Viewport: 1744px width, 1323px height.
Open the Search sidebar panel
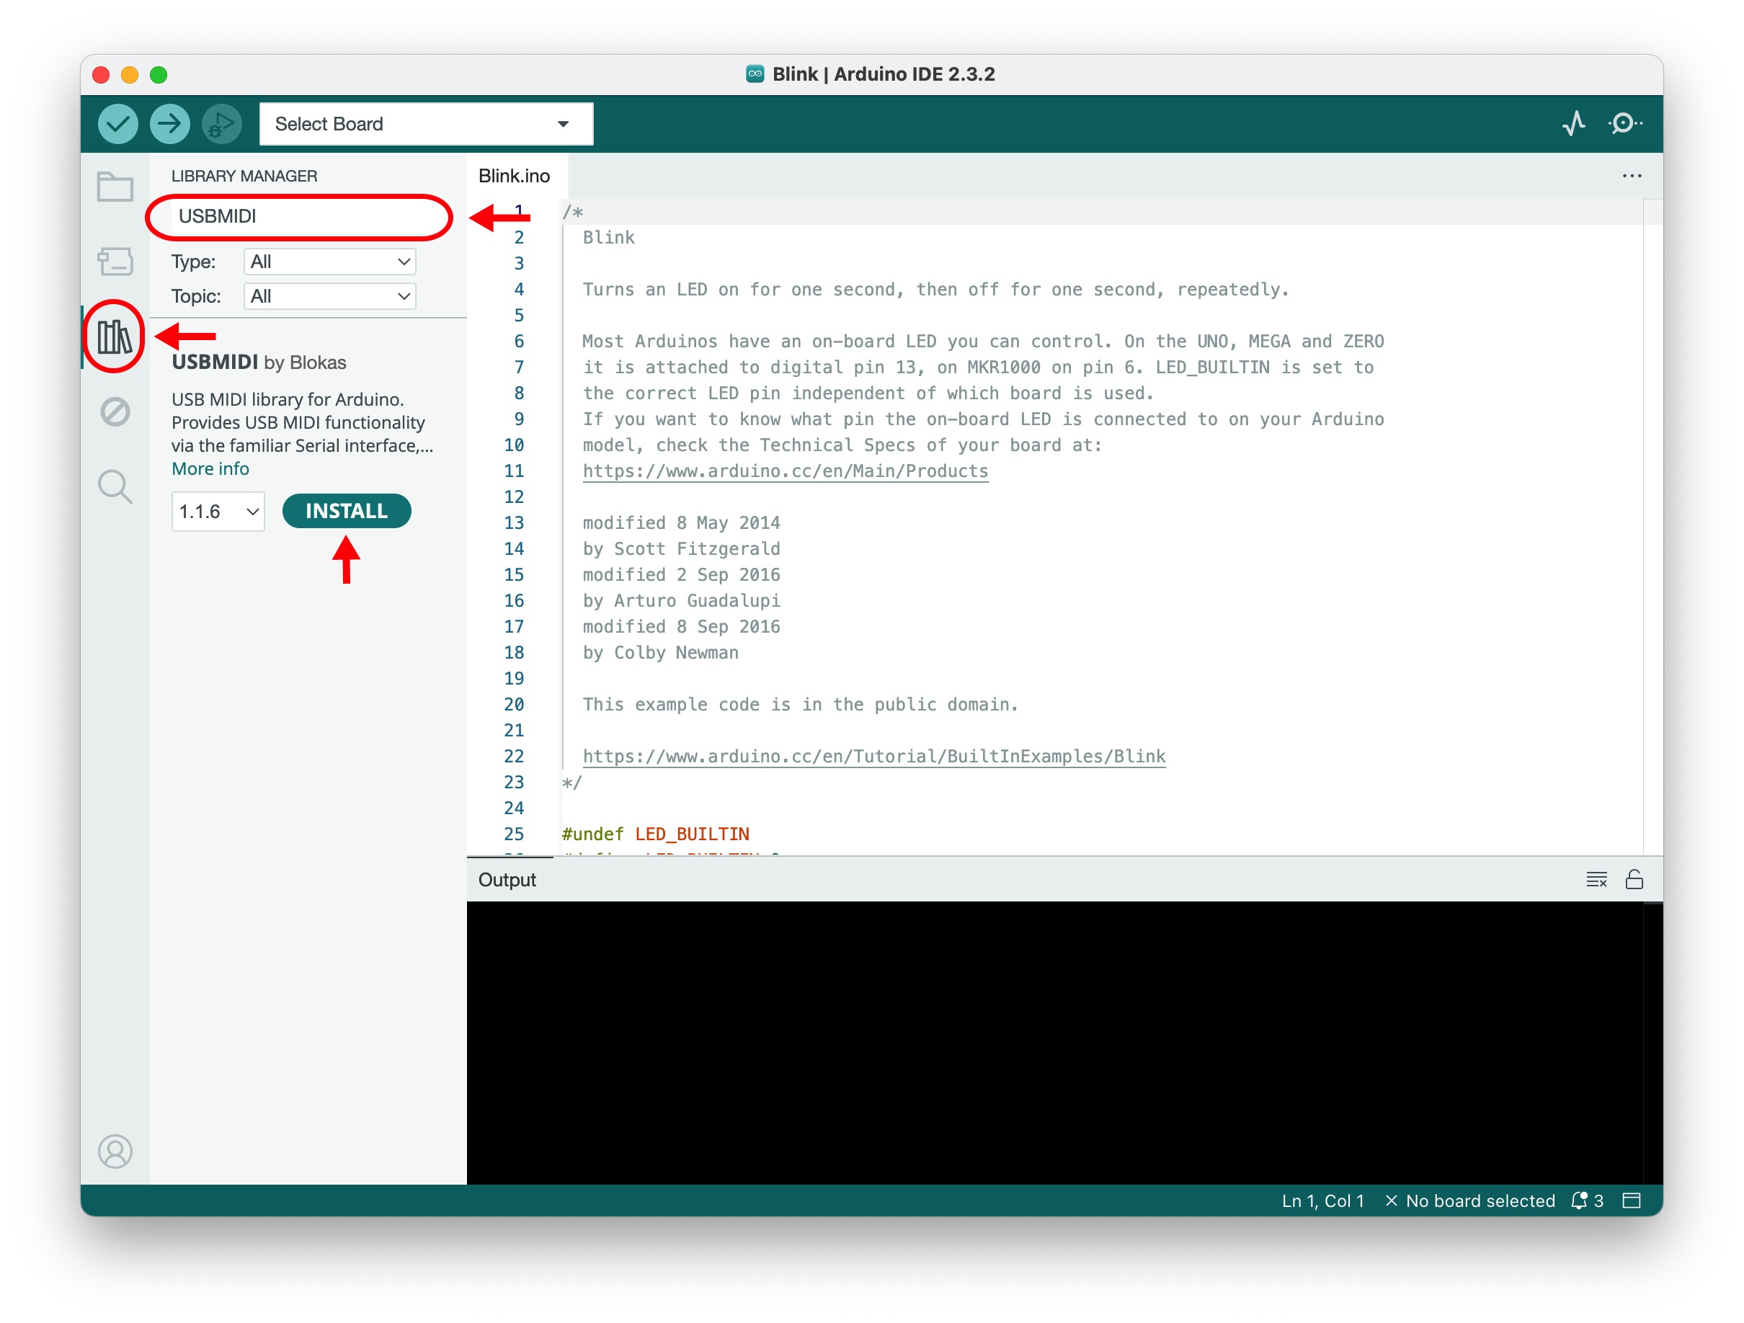(x=115, y=486)
